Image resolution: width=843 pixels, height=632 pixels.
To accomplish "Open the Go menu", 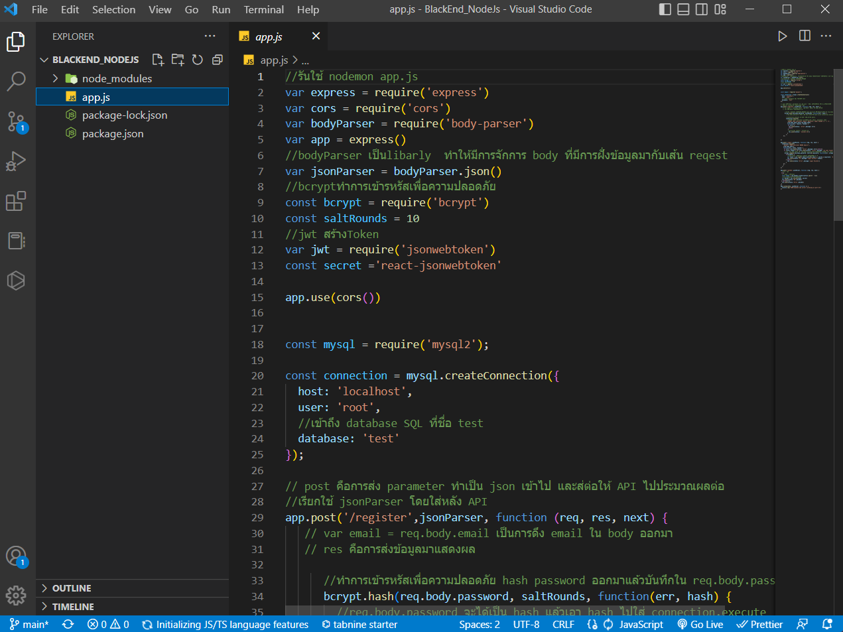I will [x=192, y=9].
